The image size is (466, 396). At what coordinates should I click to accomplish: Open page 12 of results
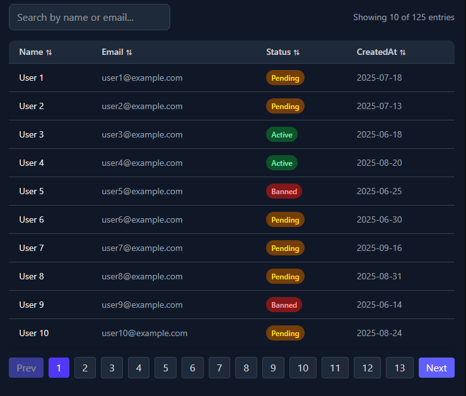pyautogui.click(x=368, y=368)
